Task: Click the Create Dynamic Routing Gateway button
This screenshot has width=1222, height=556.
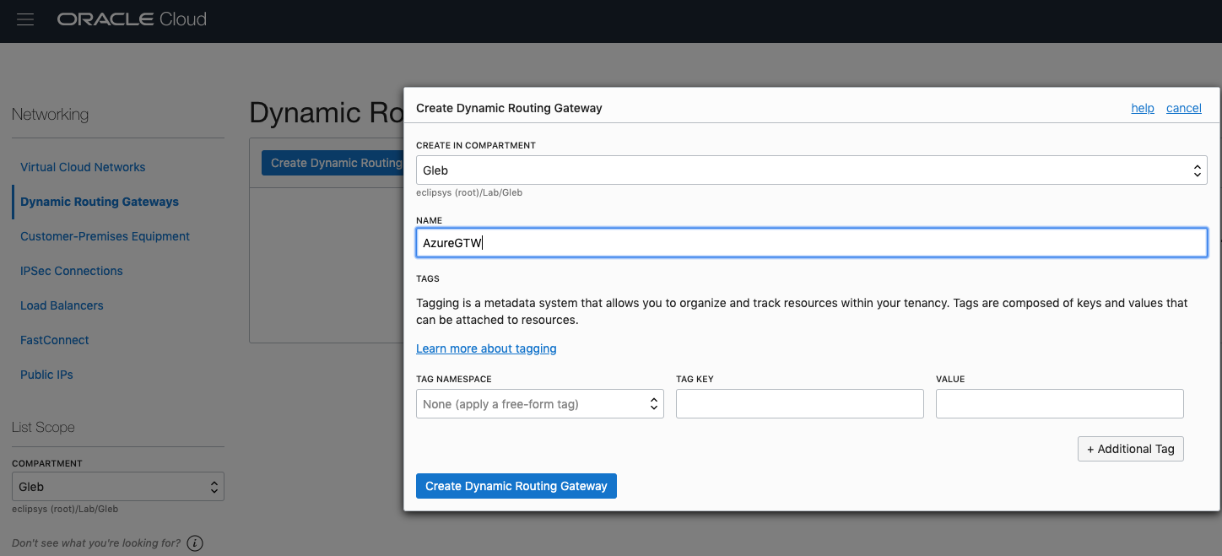Action: pos(516,485)
